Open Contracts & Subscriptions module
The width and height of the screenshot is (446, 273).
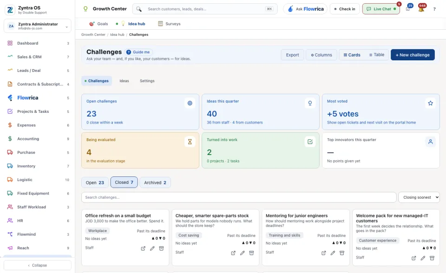(x=38, y=84)
